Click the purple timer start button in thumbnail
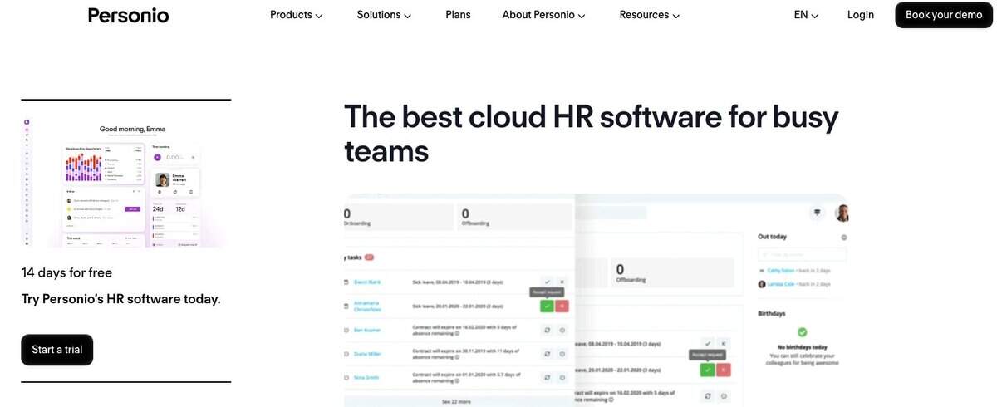The width and height of the screenshot is (997, 407). 158,157
